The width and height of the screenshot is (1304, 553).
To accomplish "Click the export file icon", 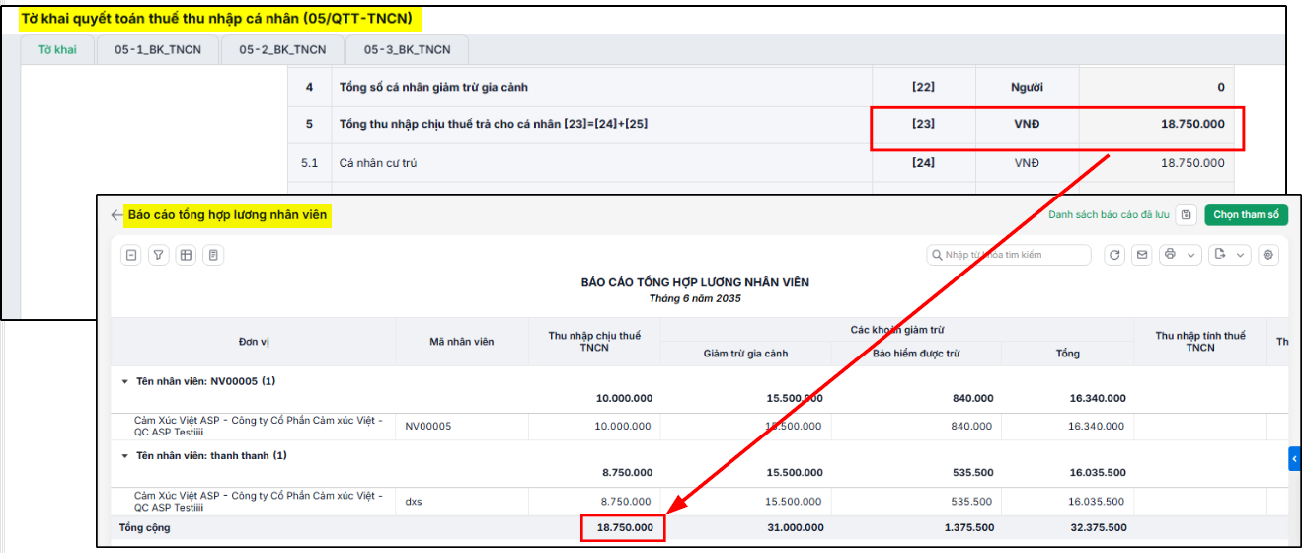I will [x=1219, y=255].
